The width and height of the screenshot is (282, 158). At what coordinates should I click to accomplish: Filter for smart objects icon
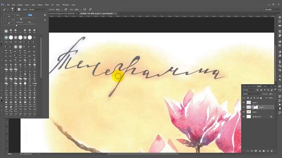point(271,90)
